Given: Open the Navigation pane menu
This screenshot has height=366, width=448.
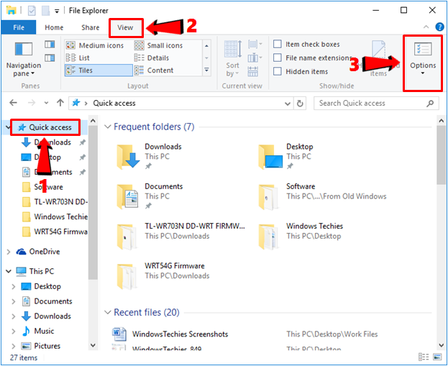Looking at the screenshot, I should 24,60.
